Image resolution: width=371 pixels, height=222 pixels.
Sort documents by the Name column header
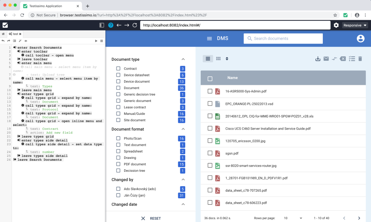click(233, 78)
